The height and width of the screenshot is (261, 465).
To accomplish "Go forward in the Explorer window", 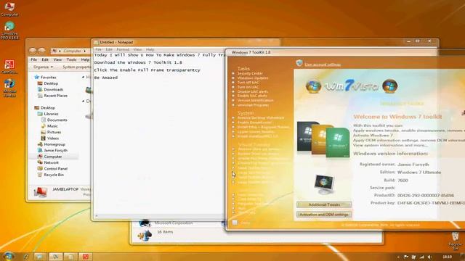I will [x=42, y=51].
